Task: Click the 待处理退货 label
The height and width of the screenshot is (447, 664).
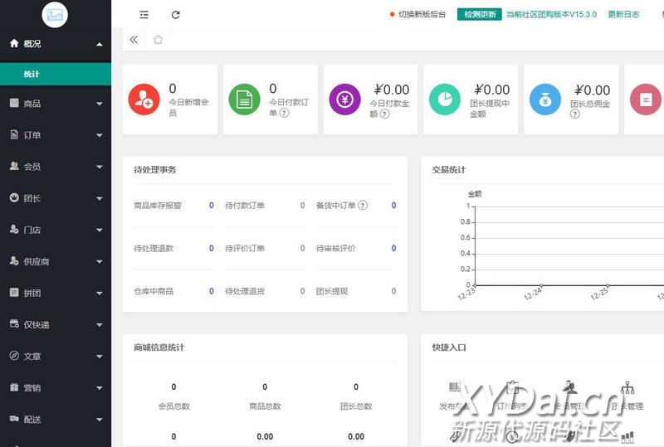Action: (245, 291)
